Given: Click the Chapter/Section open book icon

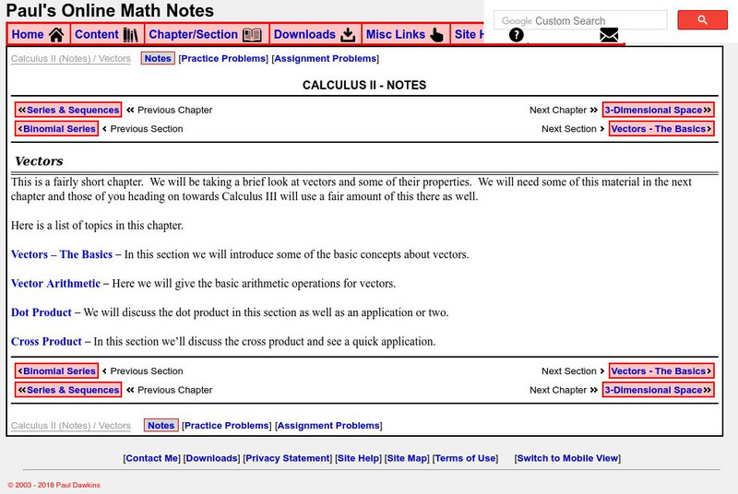Looking at the screenshot, I should pyautogui.click(x=252, y=34).
